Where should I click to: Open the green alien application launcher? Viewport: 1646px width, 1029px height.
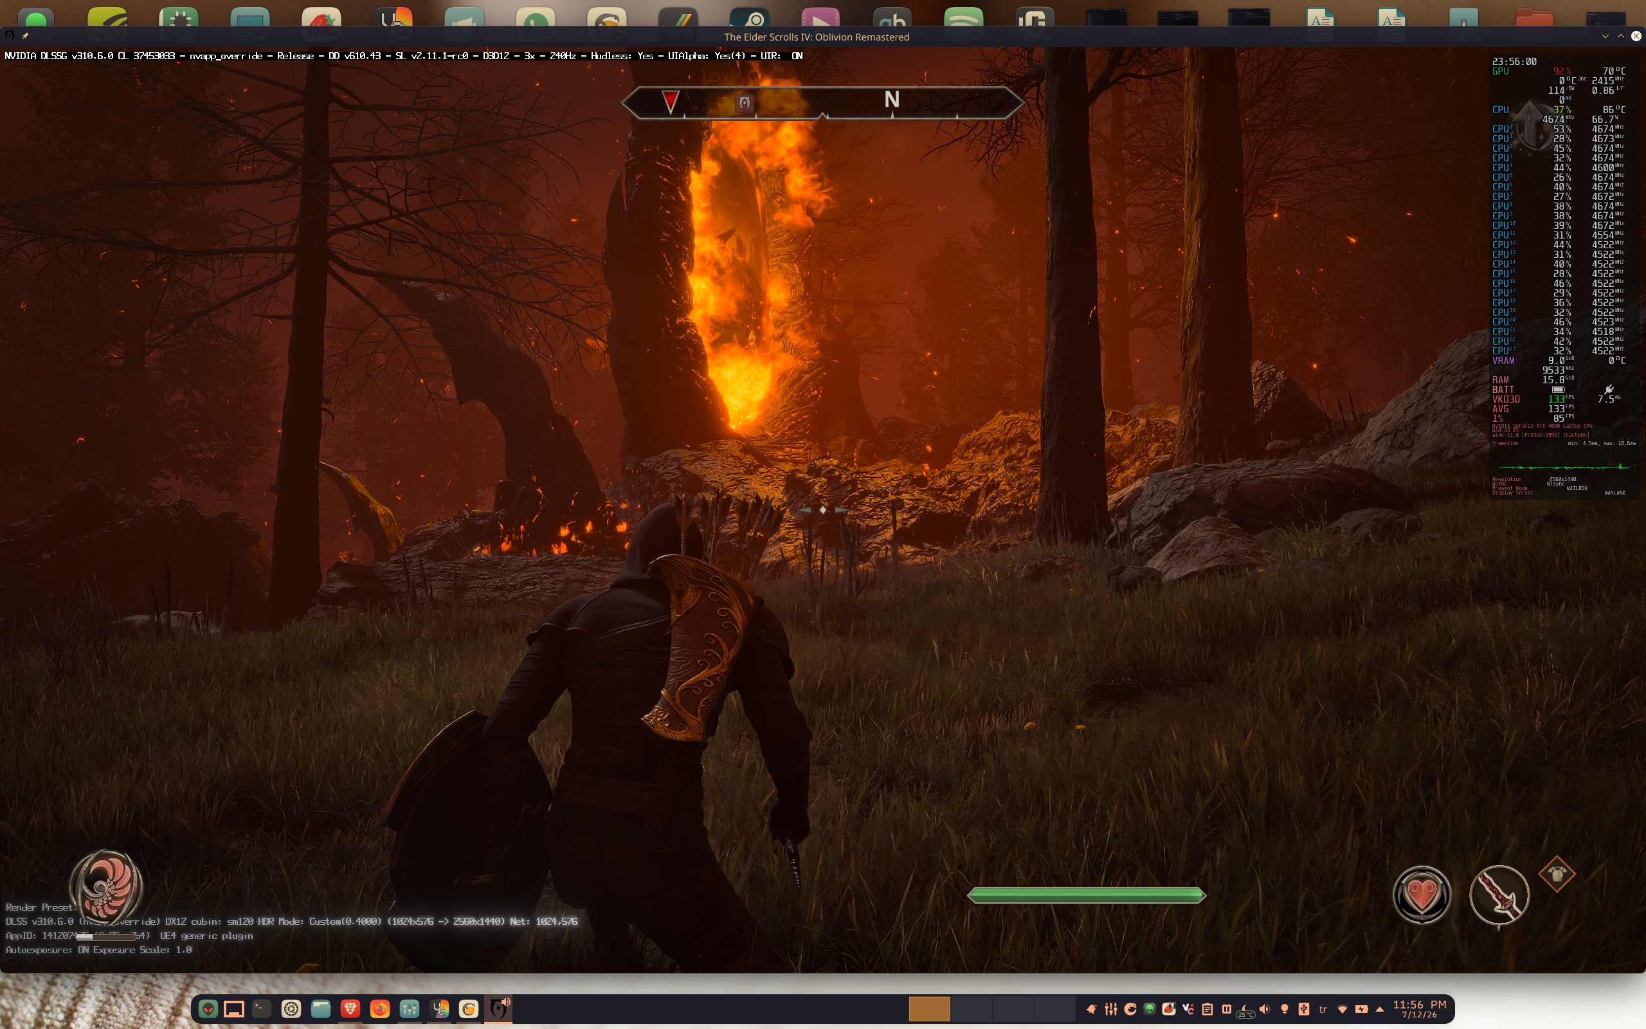pyautogui.click(x=208, y=1008)
